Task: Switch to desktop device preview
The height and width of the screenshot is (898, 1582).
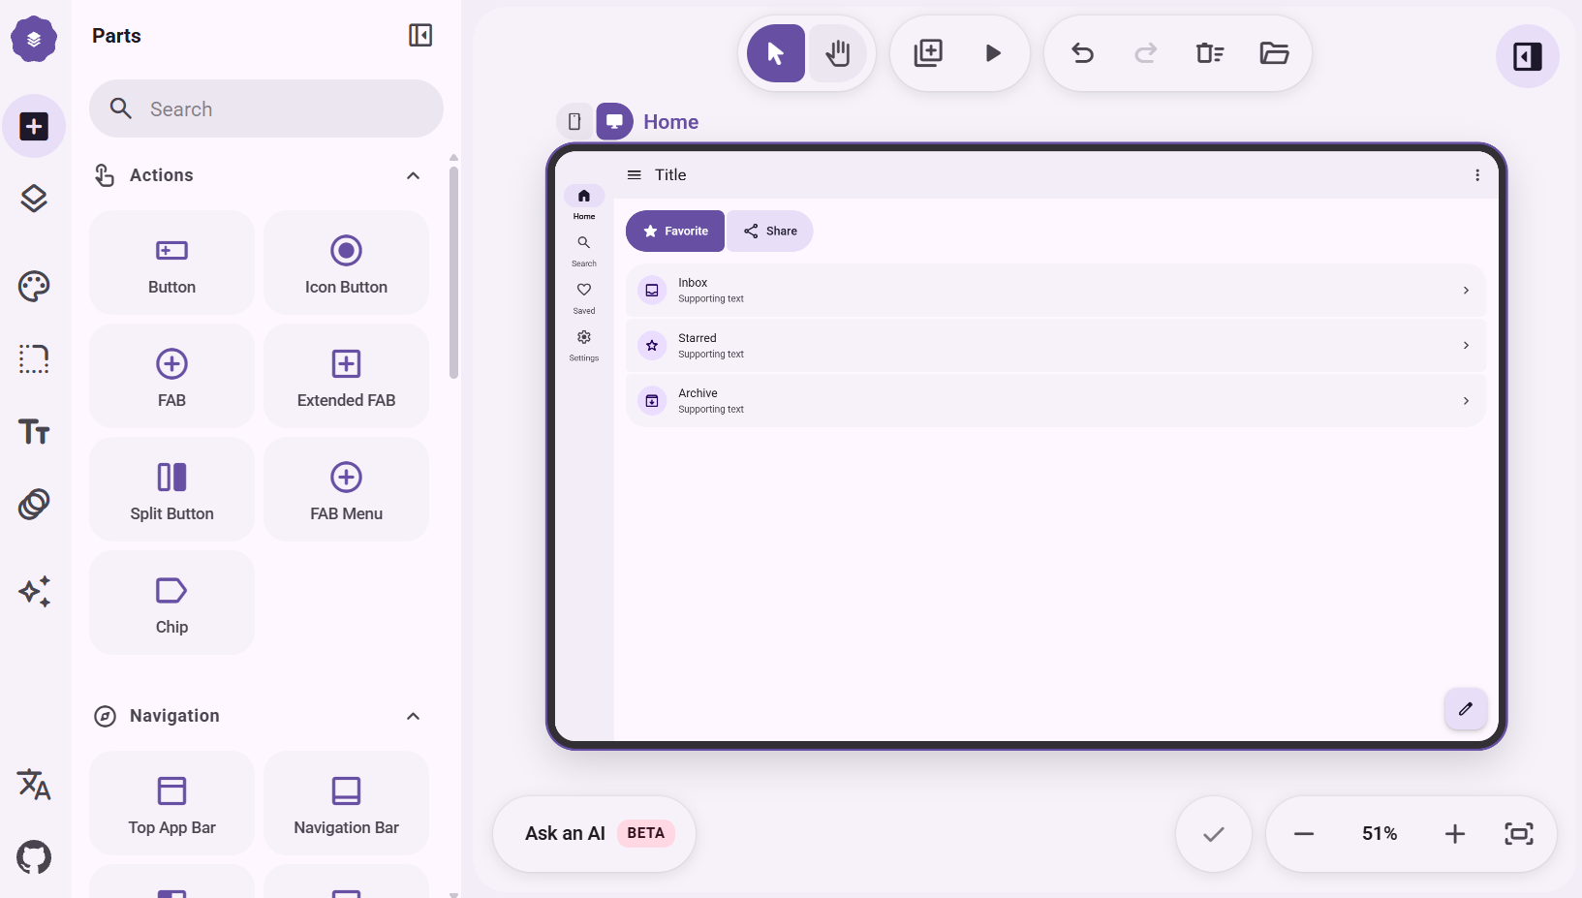Action: [x=614, y=122]
